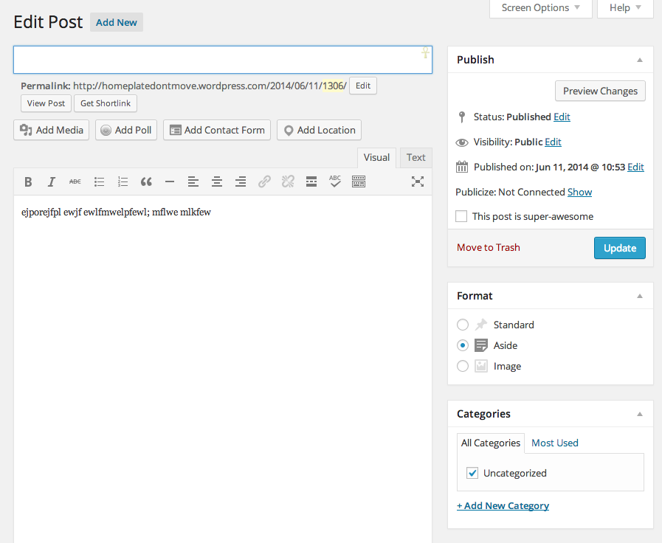Toggle bold formatting in the editor toolbar
The height and width of the screenshot is (543, 662).
pyautogui.click(x=28, y=181)
